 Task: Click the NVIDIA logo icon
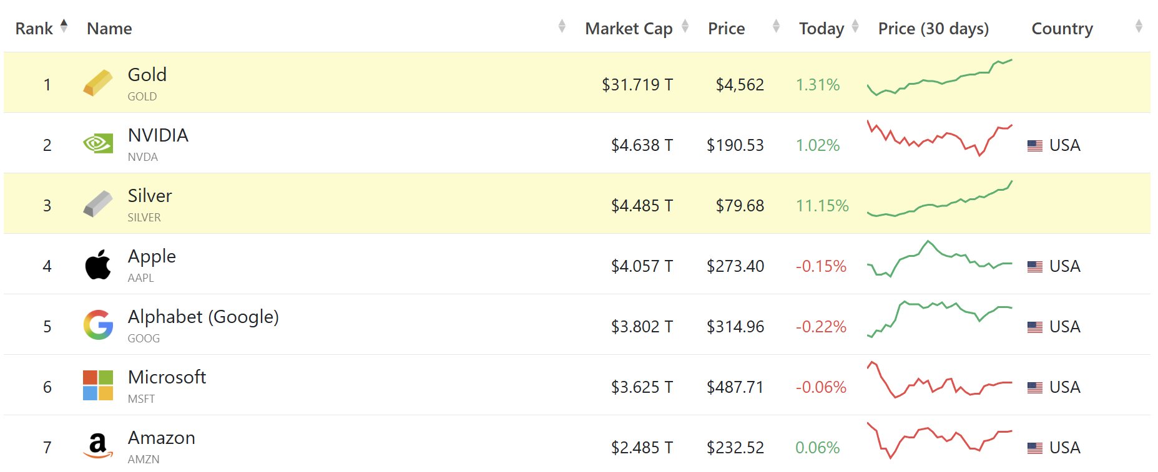pyautogui.click(x=97, y=144)
